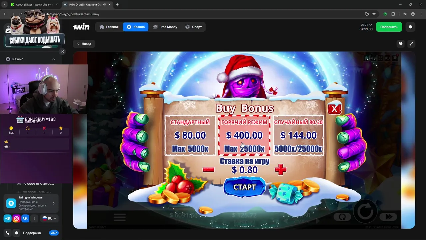Open the tab search dropdown

[x=4, y=5]
